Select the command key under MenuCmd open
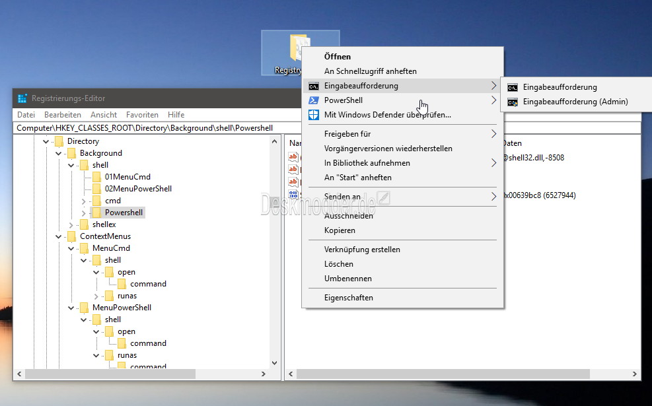 [x=148, y=284]
